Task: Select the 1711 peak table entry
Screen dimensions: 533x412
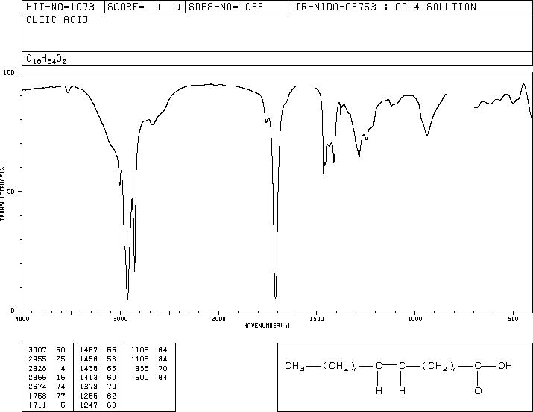Action: [47, 405]
